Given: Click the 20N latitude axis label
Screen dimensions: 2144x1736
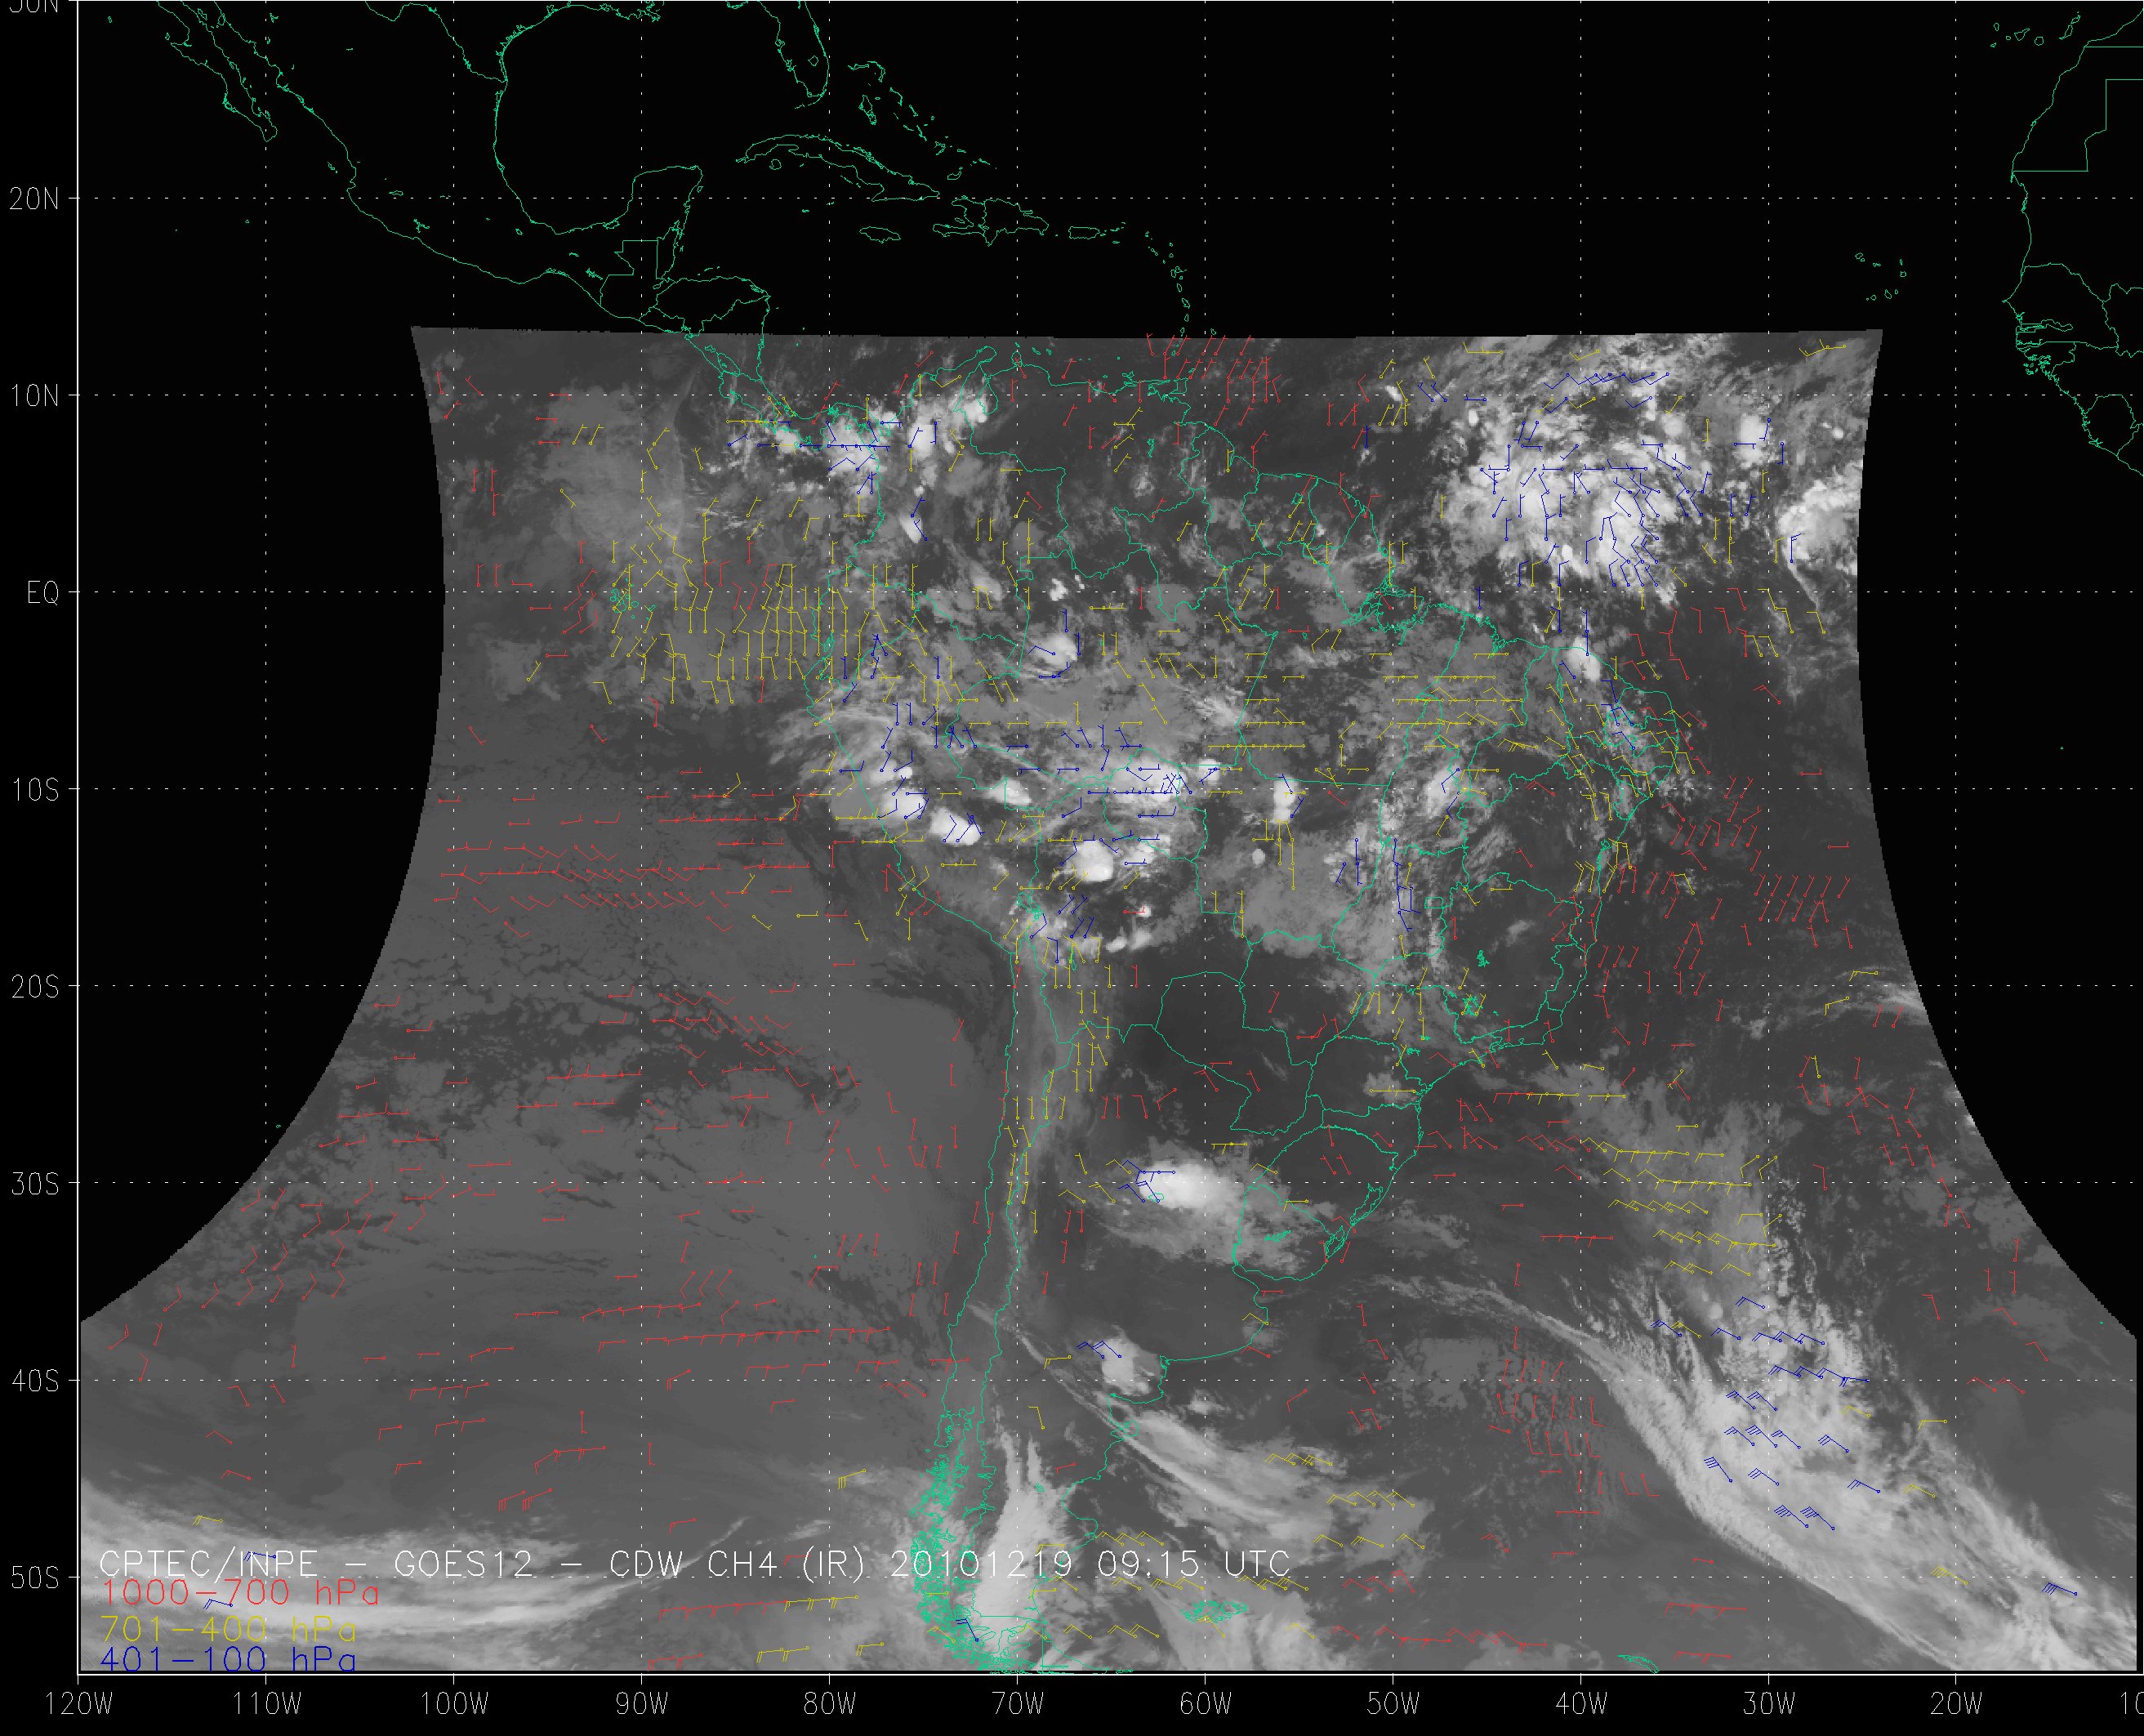Looking at the screenshot, I should [x=34, y=199].
